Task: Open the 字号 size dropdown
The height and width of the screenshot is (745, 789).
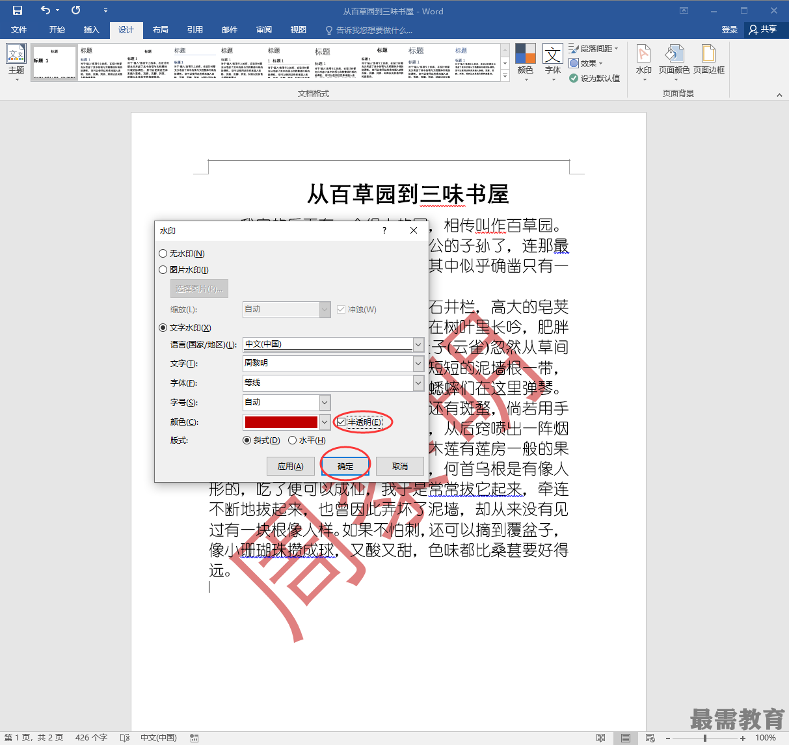Action: click(x=325, y=403)
